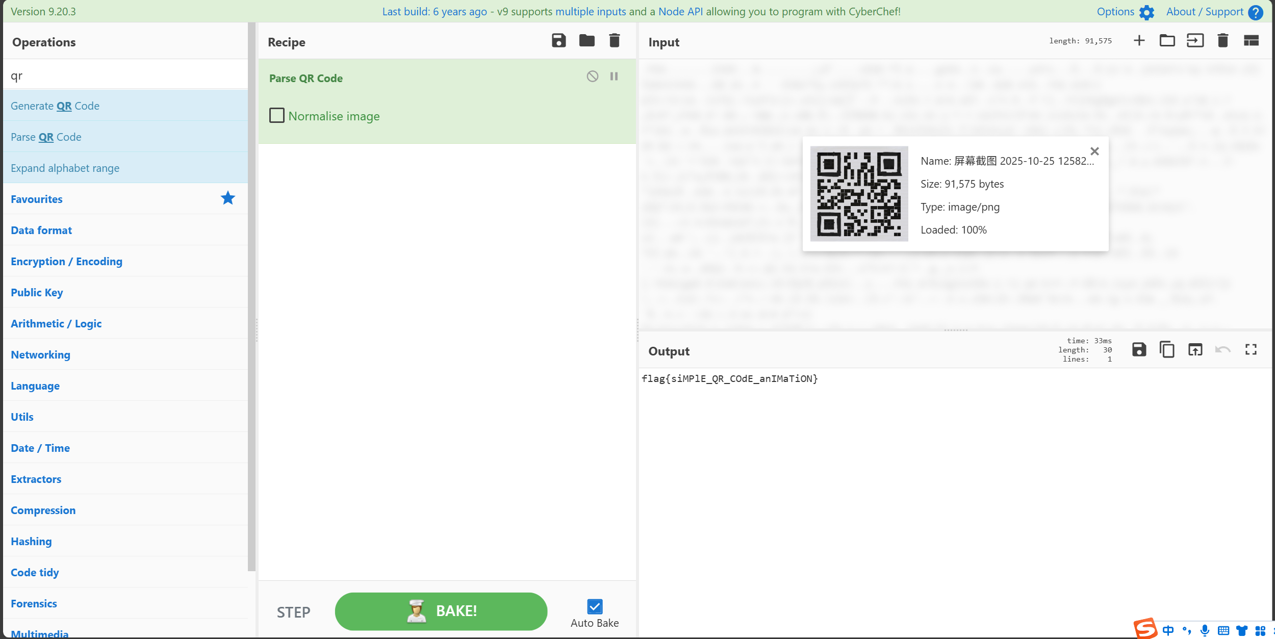Click the operations search field

(125, 76)
